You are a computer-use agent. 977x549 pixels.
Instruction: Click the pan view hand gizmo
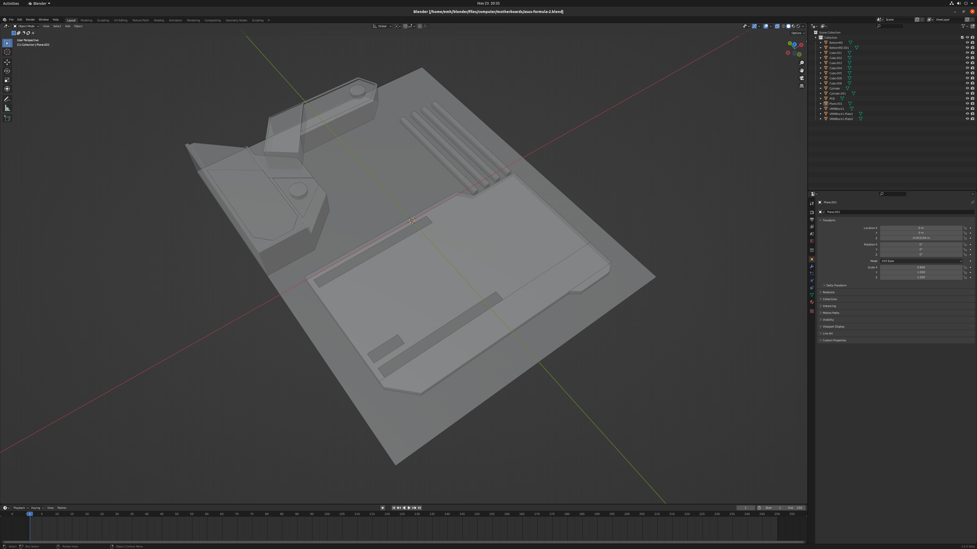pos(801,70)
